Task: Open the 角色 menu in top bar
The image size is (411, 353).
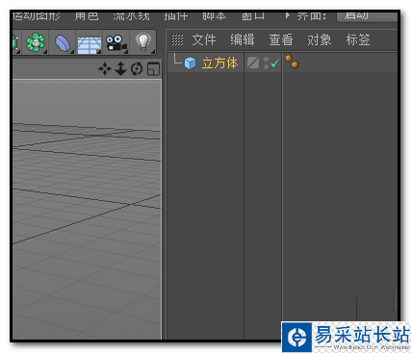Action: [x=87, y=15]
